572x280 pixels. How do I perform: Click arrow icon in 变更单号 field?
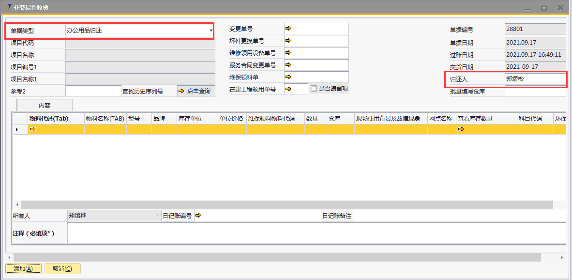pos(288,29)
